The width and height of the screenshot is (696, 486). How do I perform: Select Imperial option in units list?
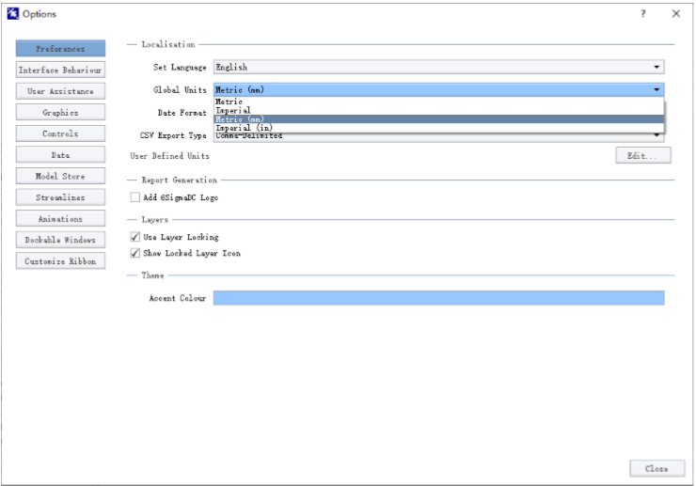(233, 110)
